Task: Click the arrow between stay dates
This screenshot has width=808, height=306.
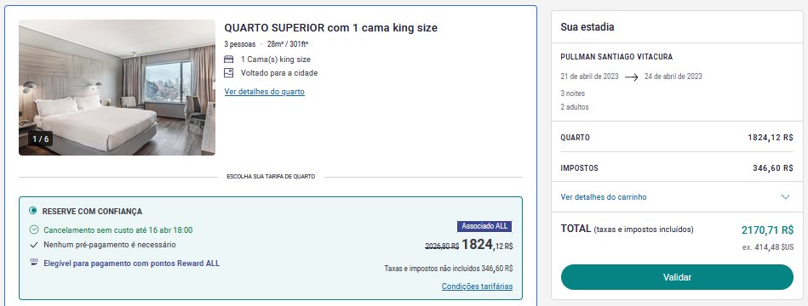Action: (631, 77)
